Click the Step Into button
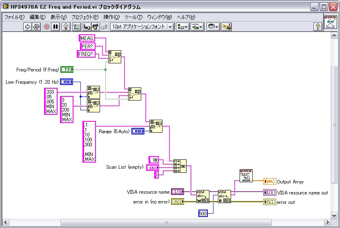The height and width of the screenshot is (228, 340). 87,27
